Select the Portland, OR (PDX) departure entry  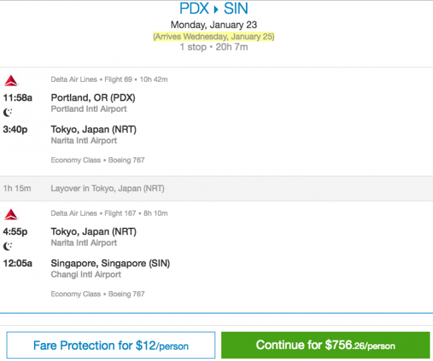pyautogui.click(x=93, y=98)
